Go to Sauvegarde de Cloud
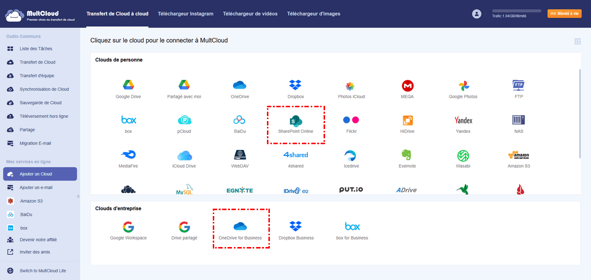Viewport: 591px width, 280px height. [40, 103]
